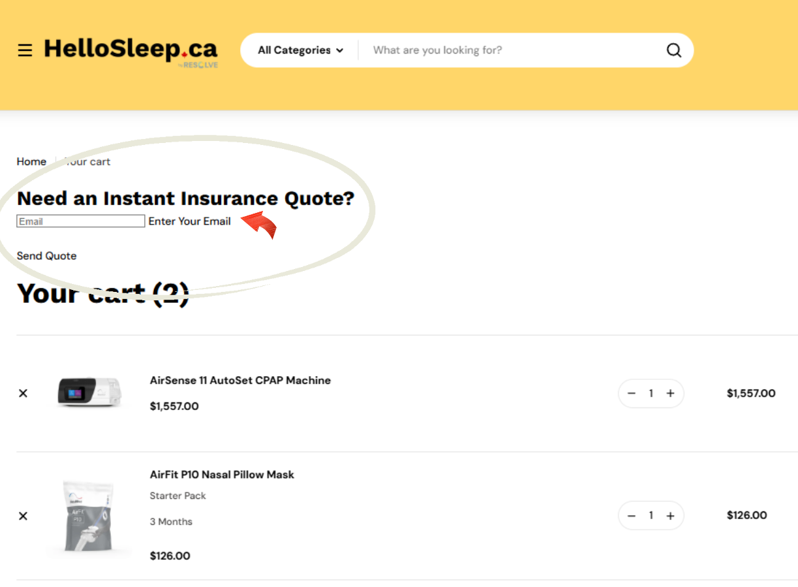Click inside the search bar

[457, 50]
